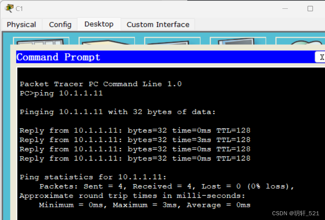The width and height of the screenshot is (325, 220).
Task: Switch to the Config tab
Action: click(60, 24)
